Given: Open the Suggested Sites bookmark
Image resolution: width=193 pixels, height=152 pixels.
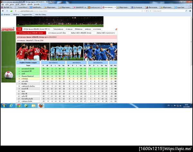Looking at the screenshot, I should 26,15.
